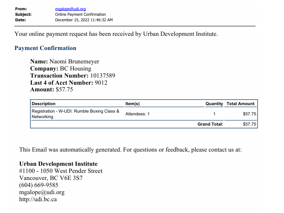Click the Item(s) column header

tap(132, 104)
